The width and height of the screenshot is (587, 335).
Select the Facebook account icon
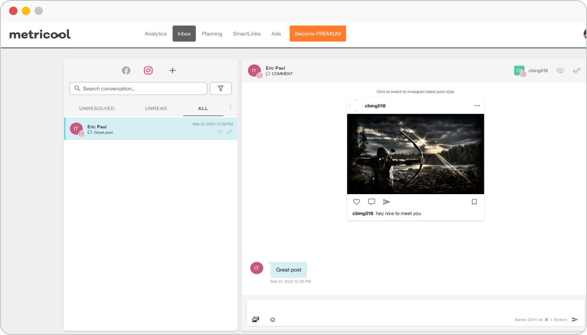(126, 71)
